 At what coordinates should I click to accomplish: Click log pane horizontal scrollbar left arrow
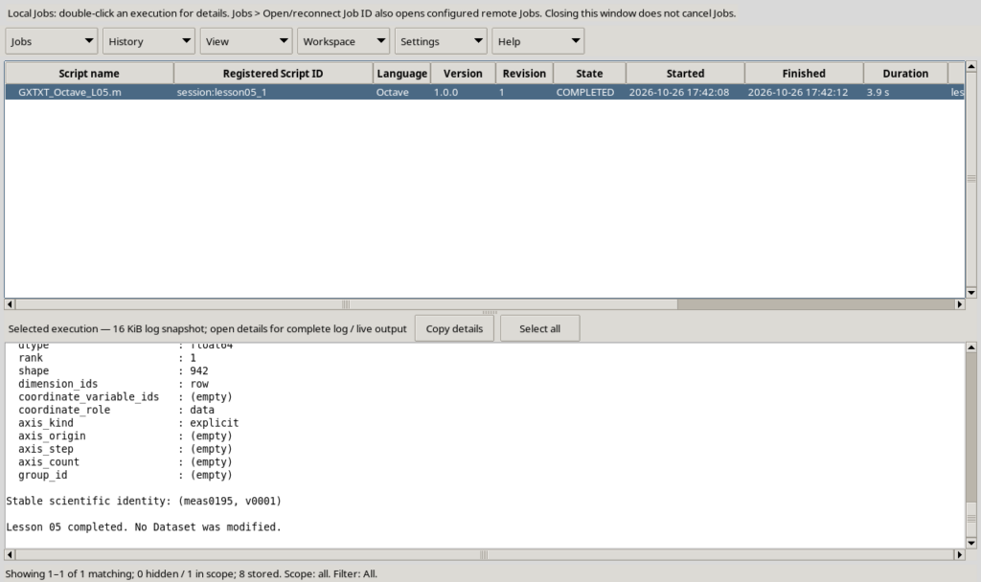[x=10, y=554]
